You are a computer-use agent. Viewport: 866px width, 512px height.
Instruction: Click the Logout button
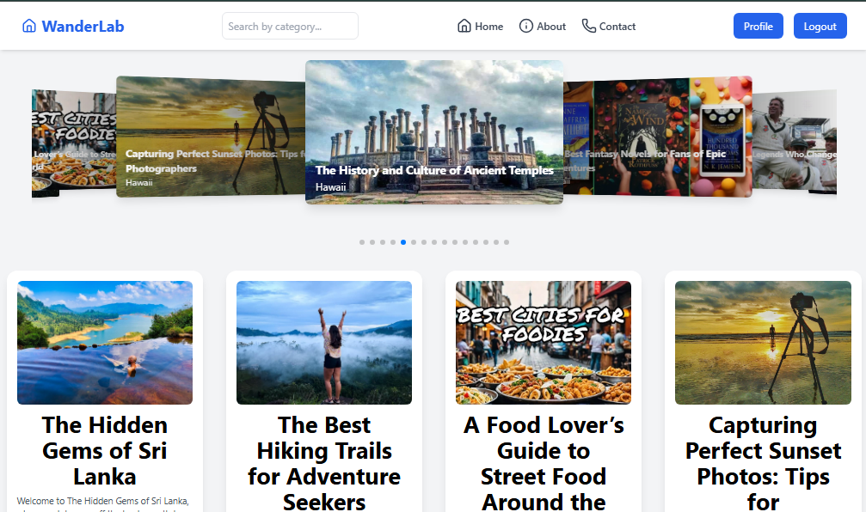coord(820,26)
